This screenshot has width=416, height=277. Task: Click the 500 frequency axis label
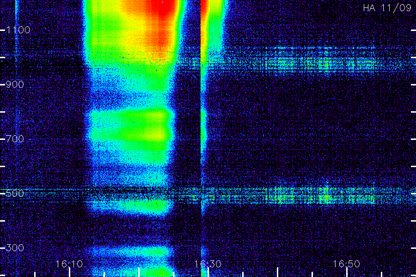(15, 193)
